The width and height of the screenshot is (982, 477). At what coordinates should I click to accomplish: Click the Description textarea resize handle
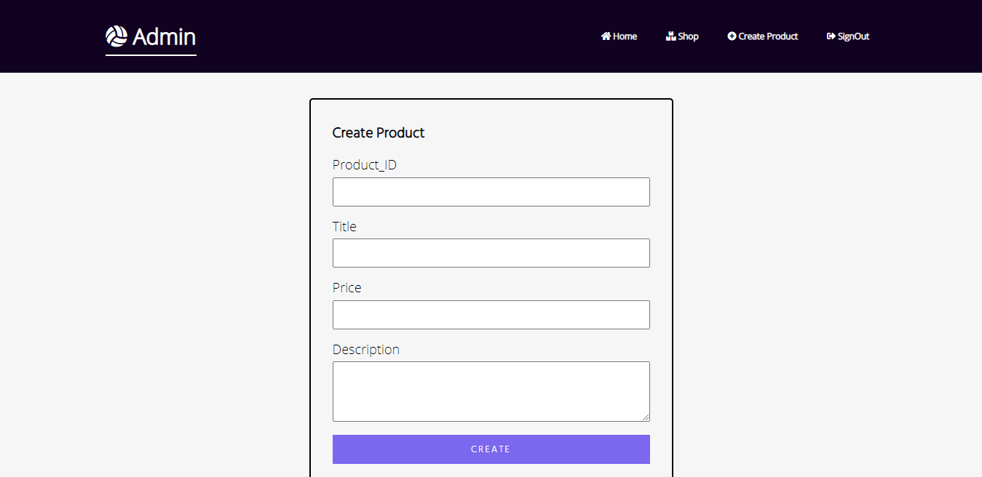(646, 417)
